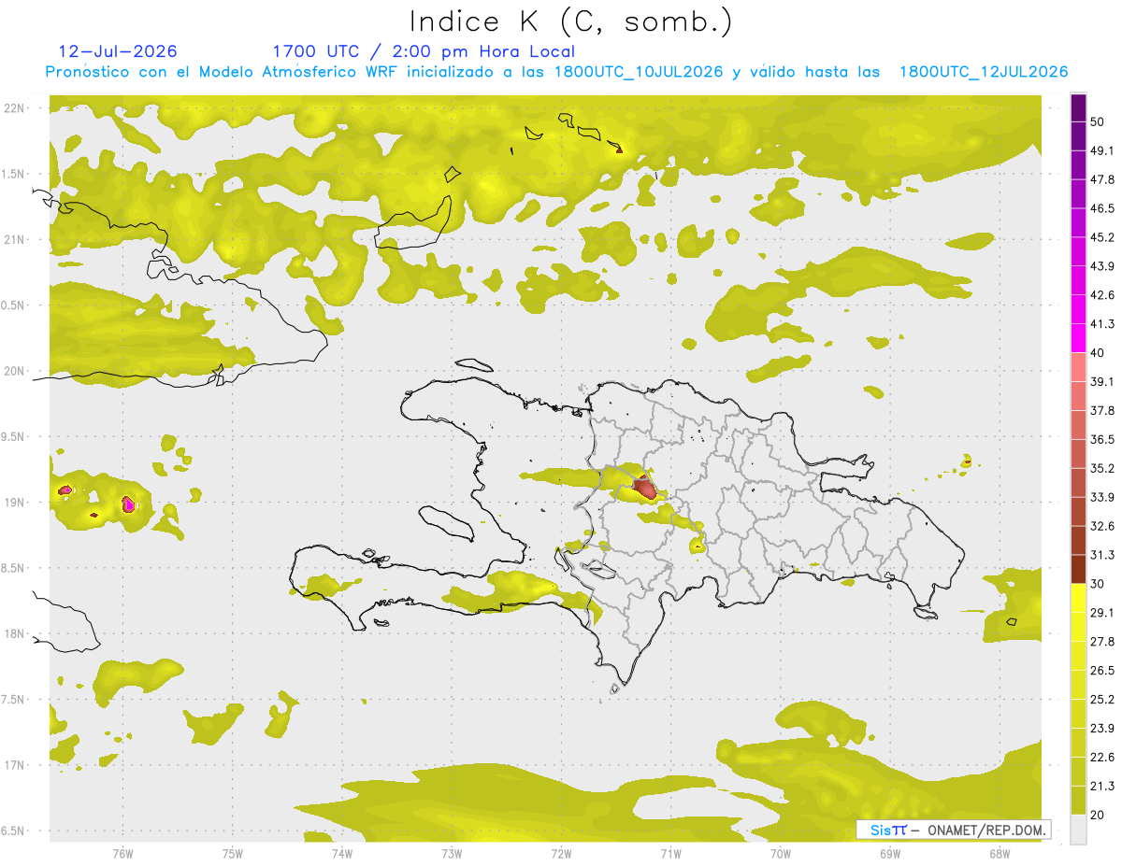Click the "26.5" color scale value
This screenshot has width=1122, height=866.
pyautogui.click(x=1102, y=671)
